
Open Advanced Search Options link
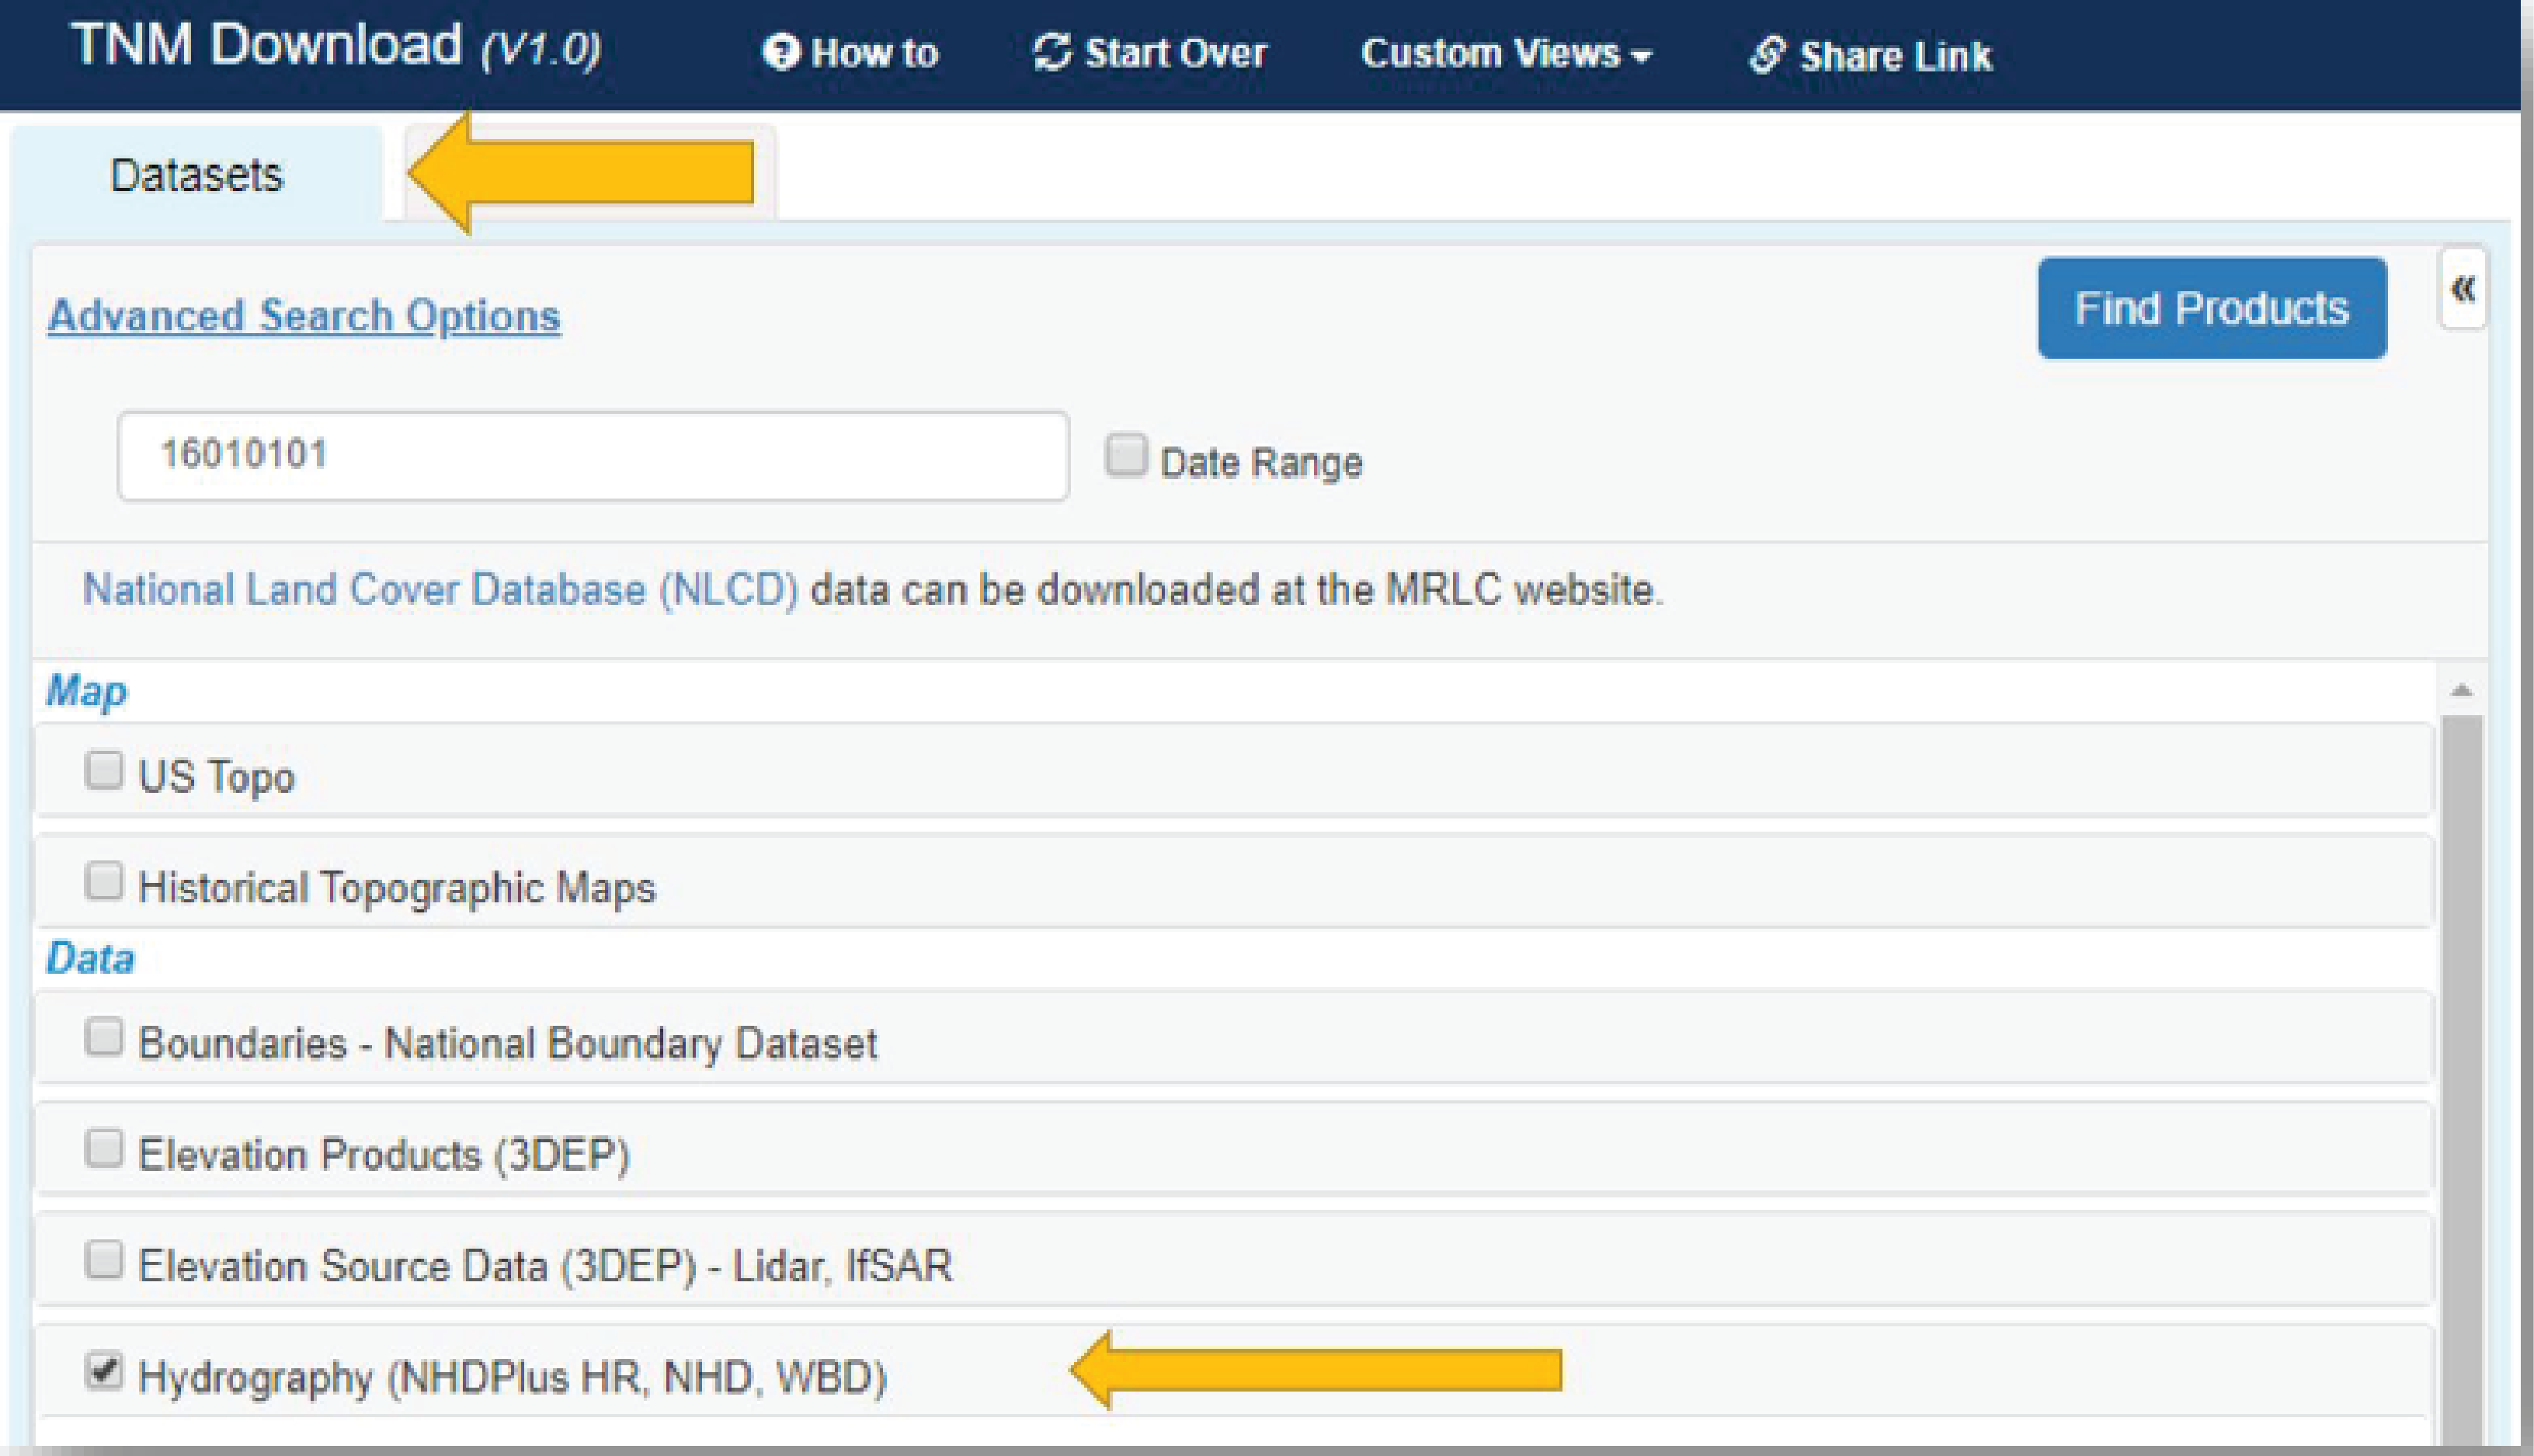tap(304, 316)
